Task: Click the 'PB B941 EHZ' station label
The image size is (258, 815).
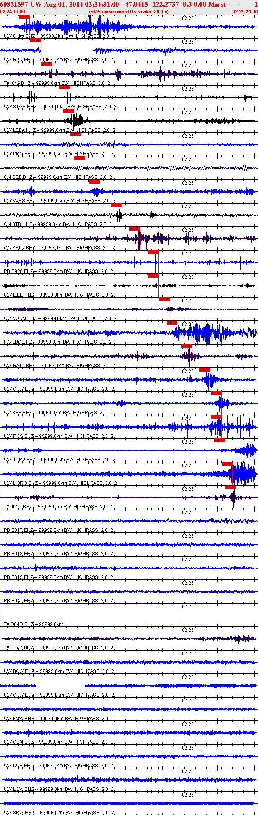Action: click(19, 601)
